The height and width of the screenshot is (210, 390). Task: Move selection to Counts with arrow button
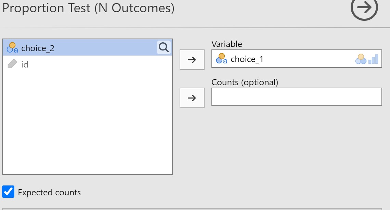coord(192,98)
